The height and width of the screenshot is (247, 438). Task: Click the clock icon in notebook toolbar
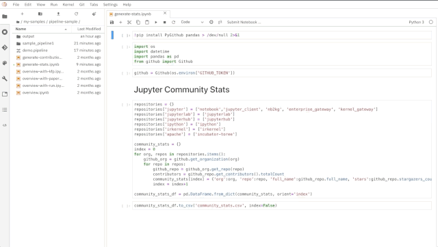[x=211, y=22]
